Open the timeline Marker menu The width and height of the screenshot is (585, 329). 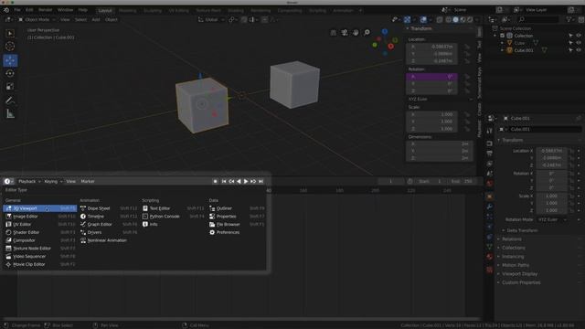pyautogui.click(x=88, y=181)
